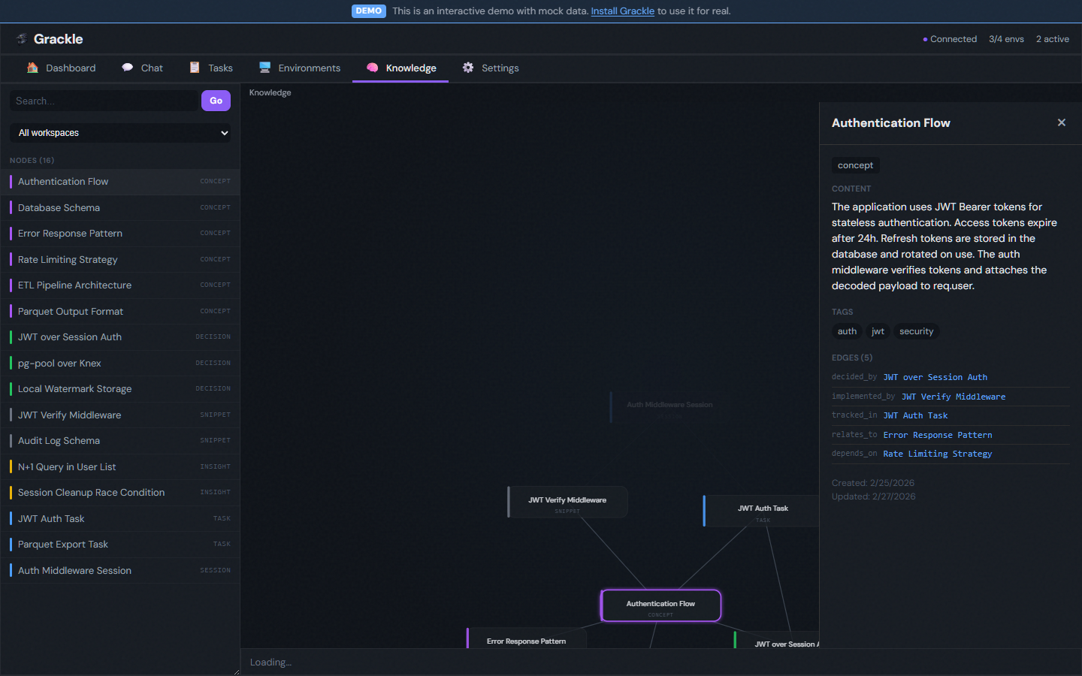The image size is (1082, 676).
Task: Collapse the NODES (16) list
Action: (31, 160)
